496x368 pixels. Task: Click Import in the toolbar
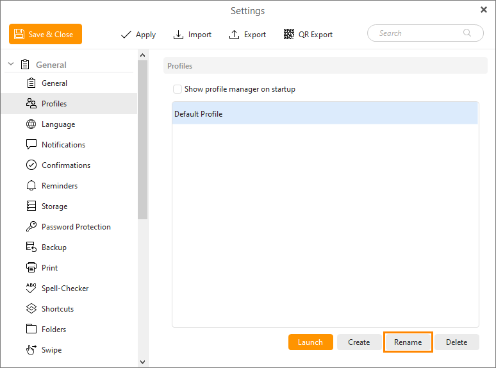pos(192,35)
